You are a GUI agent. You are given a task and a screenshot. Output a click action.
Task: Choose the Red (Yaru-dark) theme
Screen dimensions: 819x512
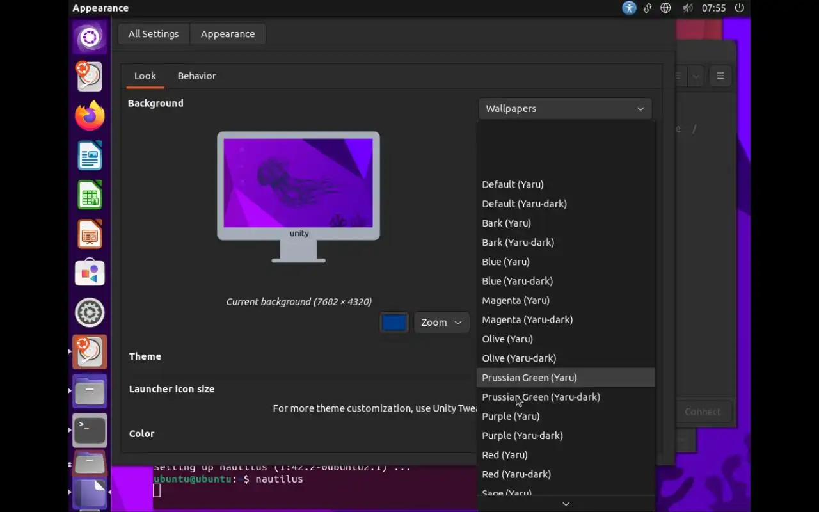click(x=566, y=474)
